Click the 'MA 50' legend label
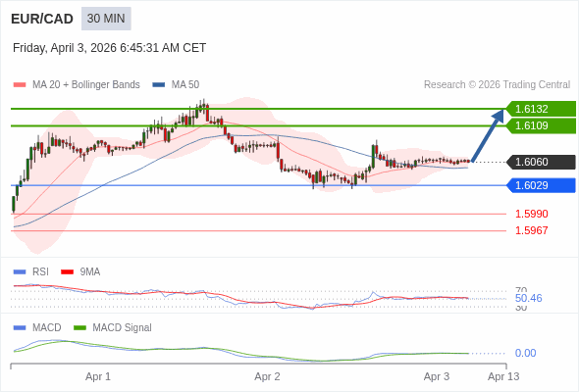579x392 pixels. pyautogui.click(x=185, y=85)
